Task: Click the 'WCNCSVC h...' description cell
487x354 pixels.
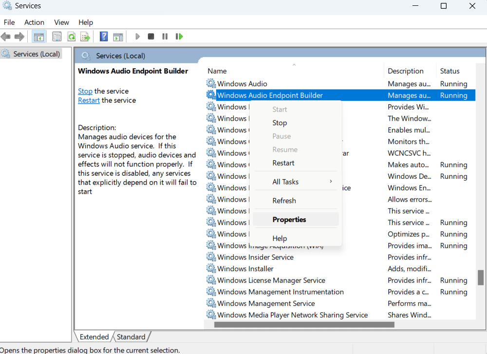Action: coord(409,153)
